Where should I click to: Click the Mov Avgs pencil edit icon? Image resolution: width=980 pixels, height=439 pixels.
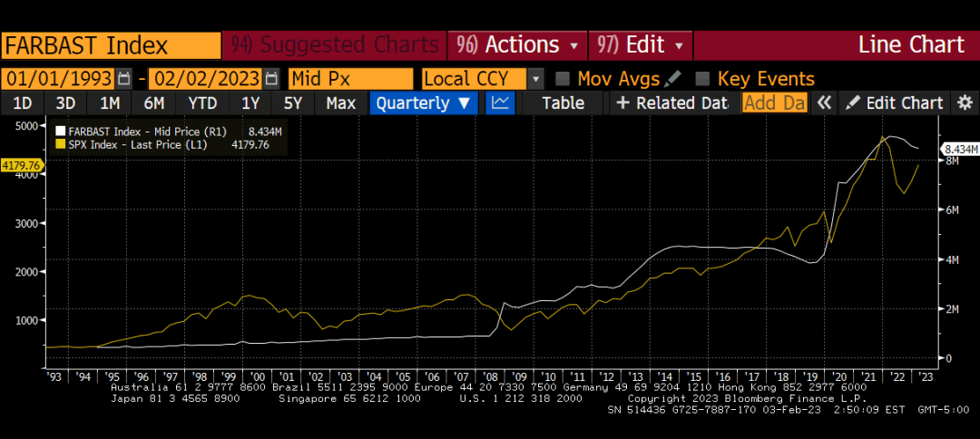click(673, 79)
